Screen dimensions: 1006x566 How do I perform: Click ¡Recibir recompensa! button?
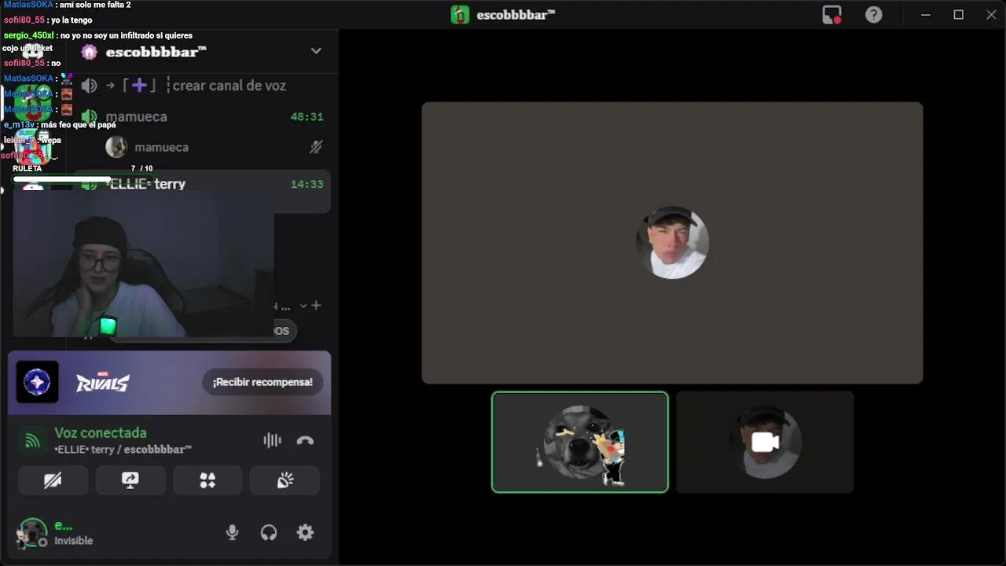pos(263,382)
